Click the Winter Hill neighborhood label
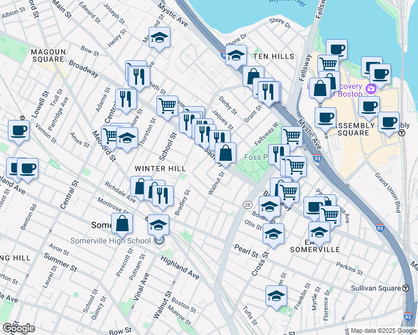Viewport: 418px width, 335px height. [160, 169]
